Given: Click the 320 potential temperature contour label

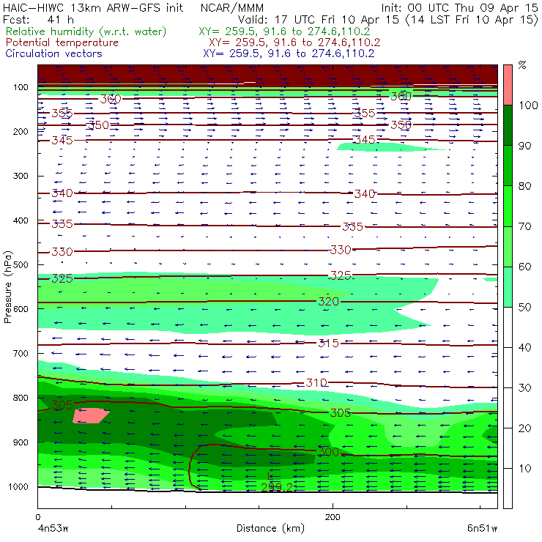Looking at the screenshot, I should [x=328, y=302].
